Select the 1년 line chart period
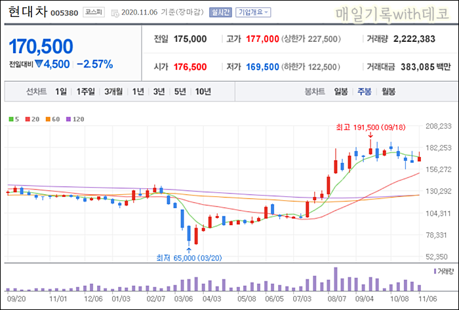Image resolution: width=459 pixels, height=310 pixels. click(x=138, y=92)
